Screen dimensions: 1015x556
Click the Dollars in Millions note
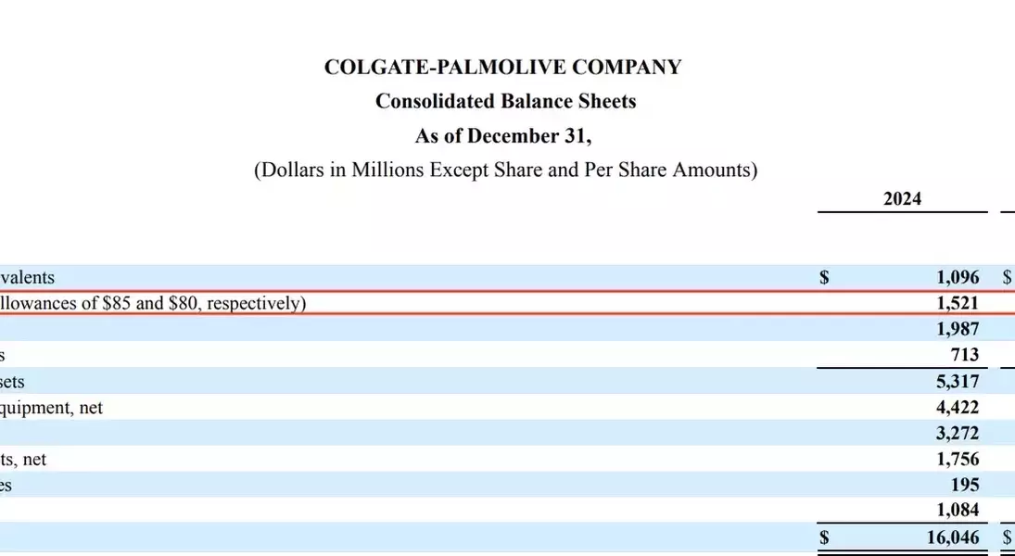point(505,171)
